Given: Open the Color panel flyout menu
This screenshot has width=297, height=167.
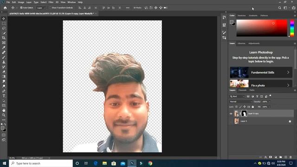Looking at the screenshot, I should (x=295, y=15).
